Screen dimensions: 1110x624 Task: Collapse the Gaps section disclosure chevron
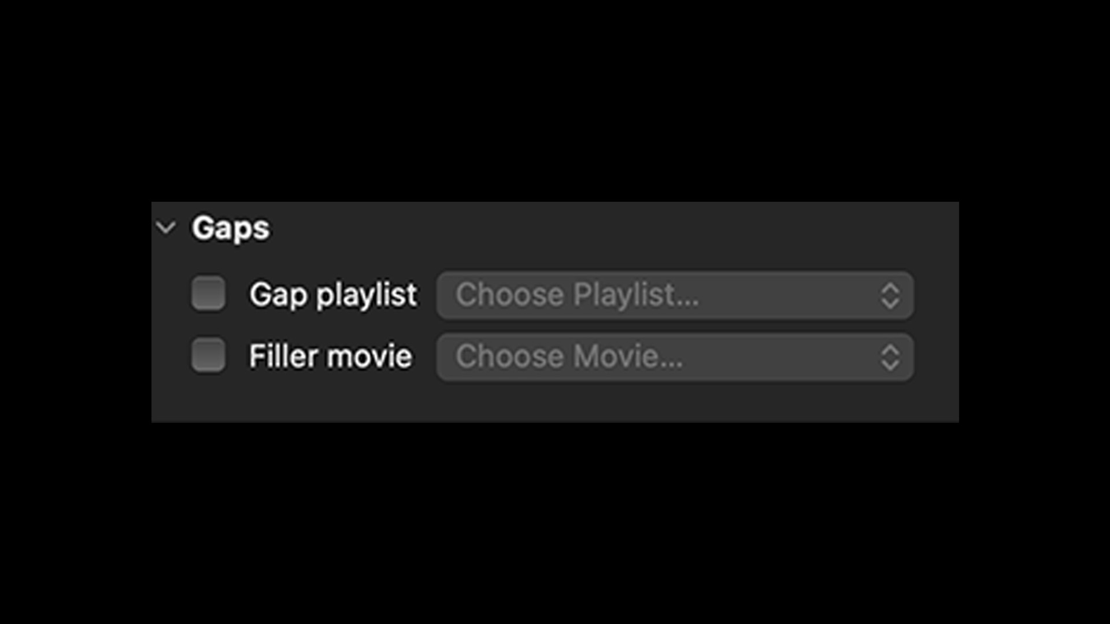(x=166, y=228)
